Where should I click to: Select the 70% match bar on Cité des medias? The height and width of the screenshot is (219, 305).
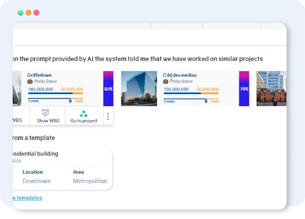click(x=244, y=88)
